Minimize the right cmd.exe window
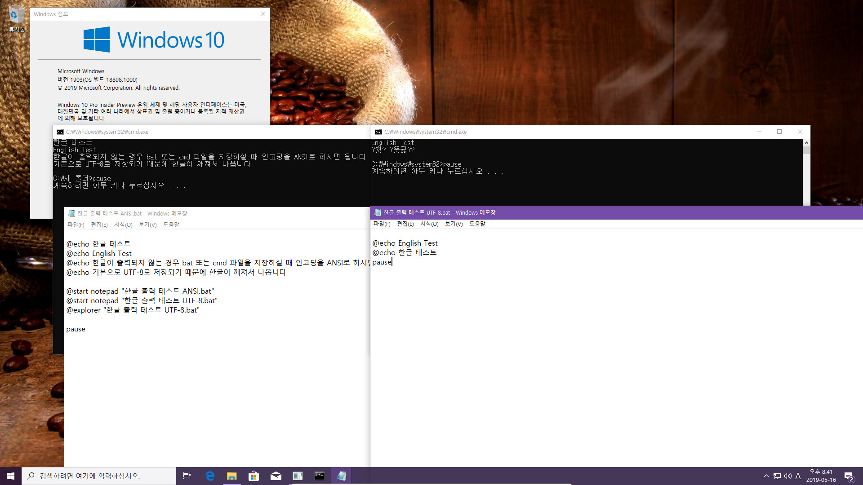The height and width of the screenshot is (485, 863). pos(759,132)
